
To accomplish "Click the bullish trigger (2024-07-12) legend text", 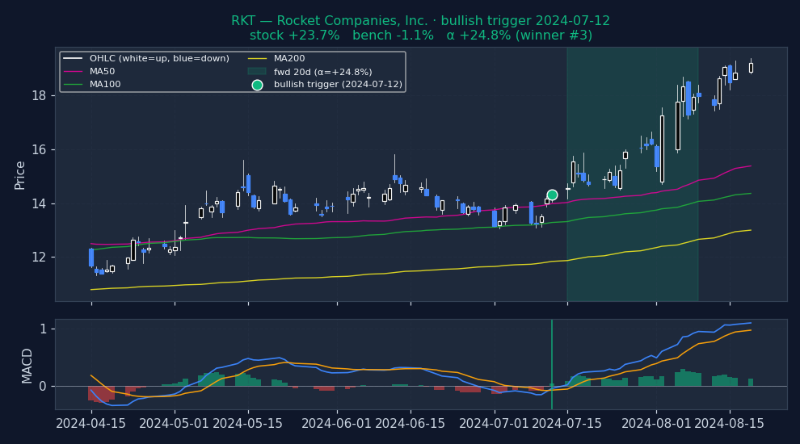I will point(338,85).
